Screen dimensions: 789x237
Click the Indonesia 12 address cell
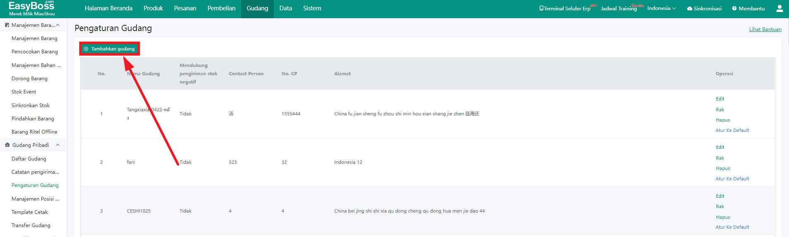348,162
